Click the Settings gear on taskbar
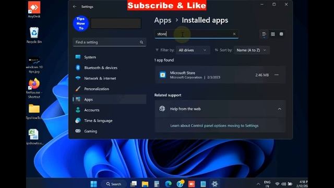334x188 pixels. [x=214, y=184]
